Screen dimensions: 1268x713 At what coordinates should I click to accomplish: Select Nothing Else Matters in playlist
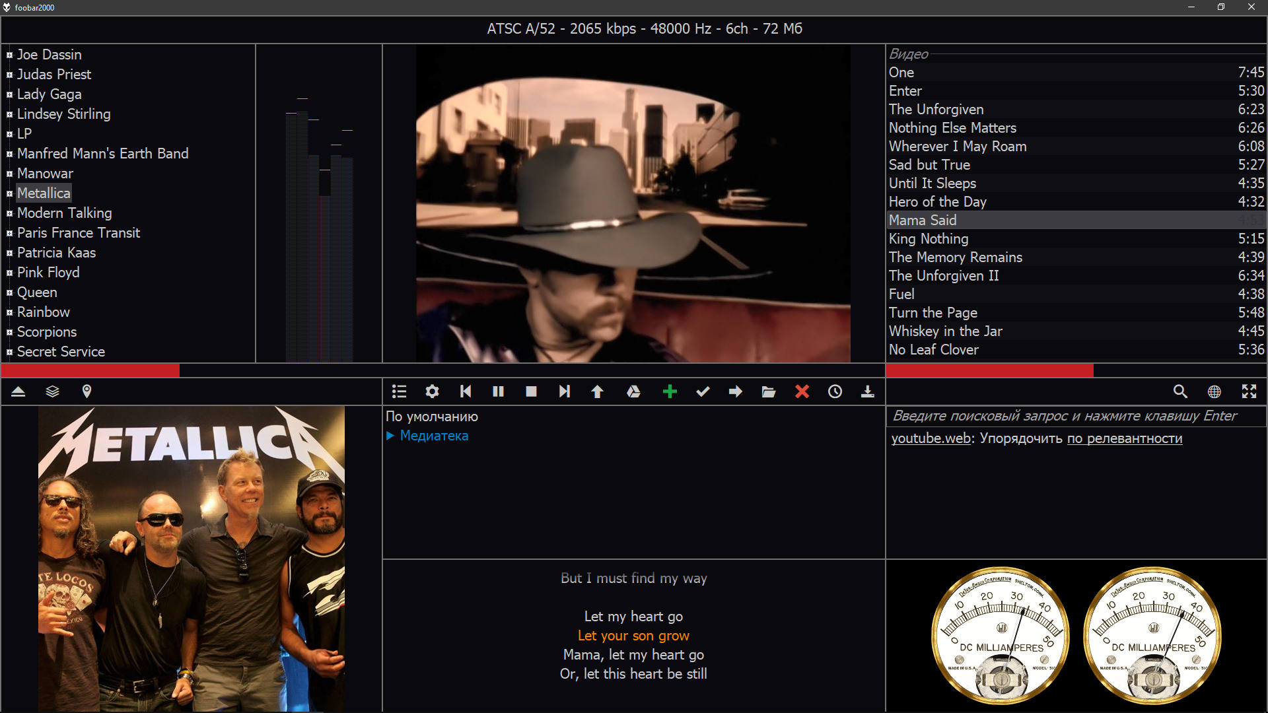(952, 128)
